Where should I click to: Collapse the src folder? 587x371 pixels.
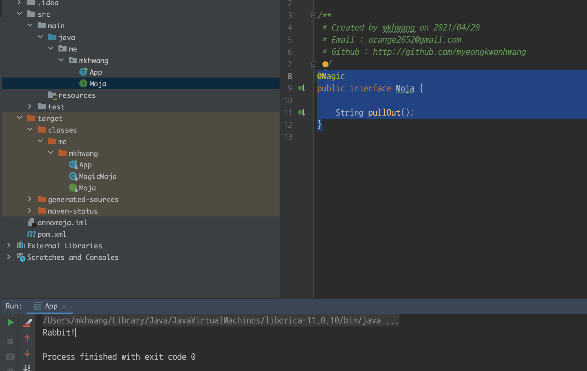coord(19,14)
